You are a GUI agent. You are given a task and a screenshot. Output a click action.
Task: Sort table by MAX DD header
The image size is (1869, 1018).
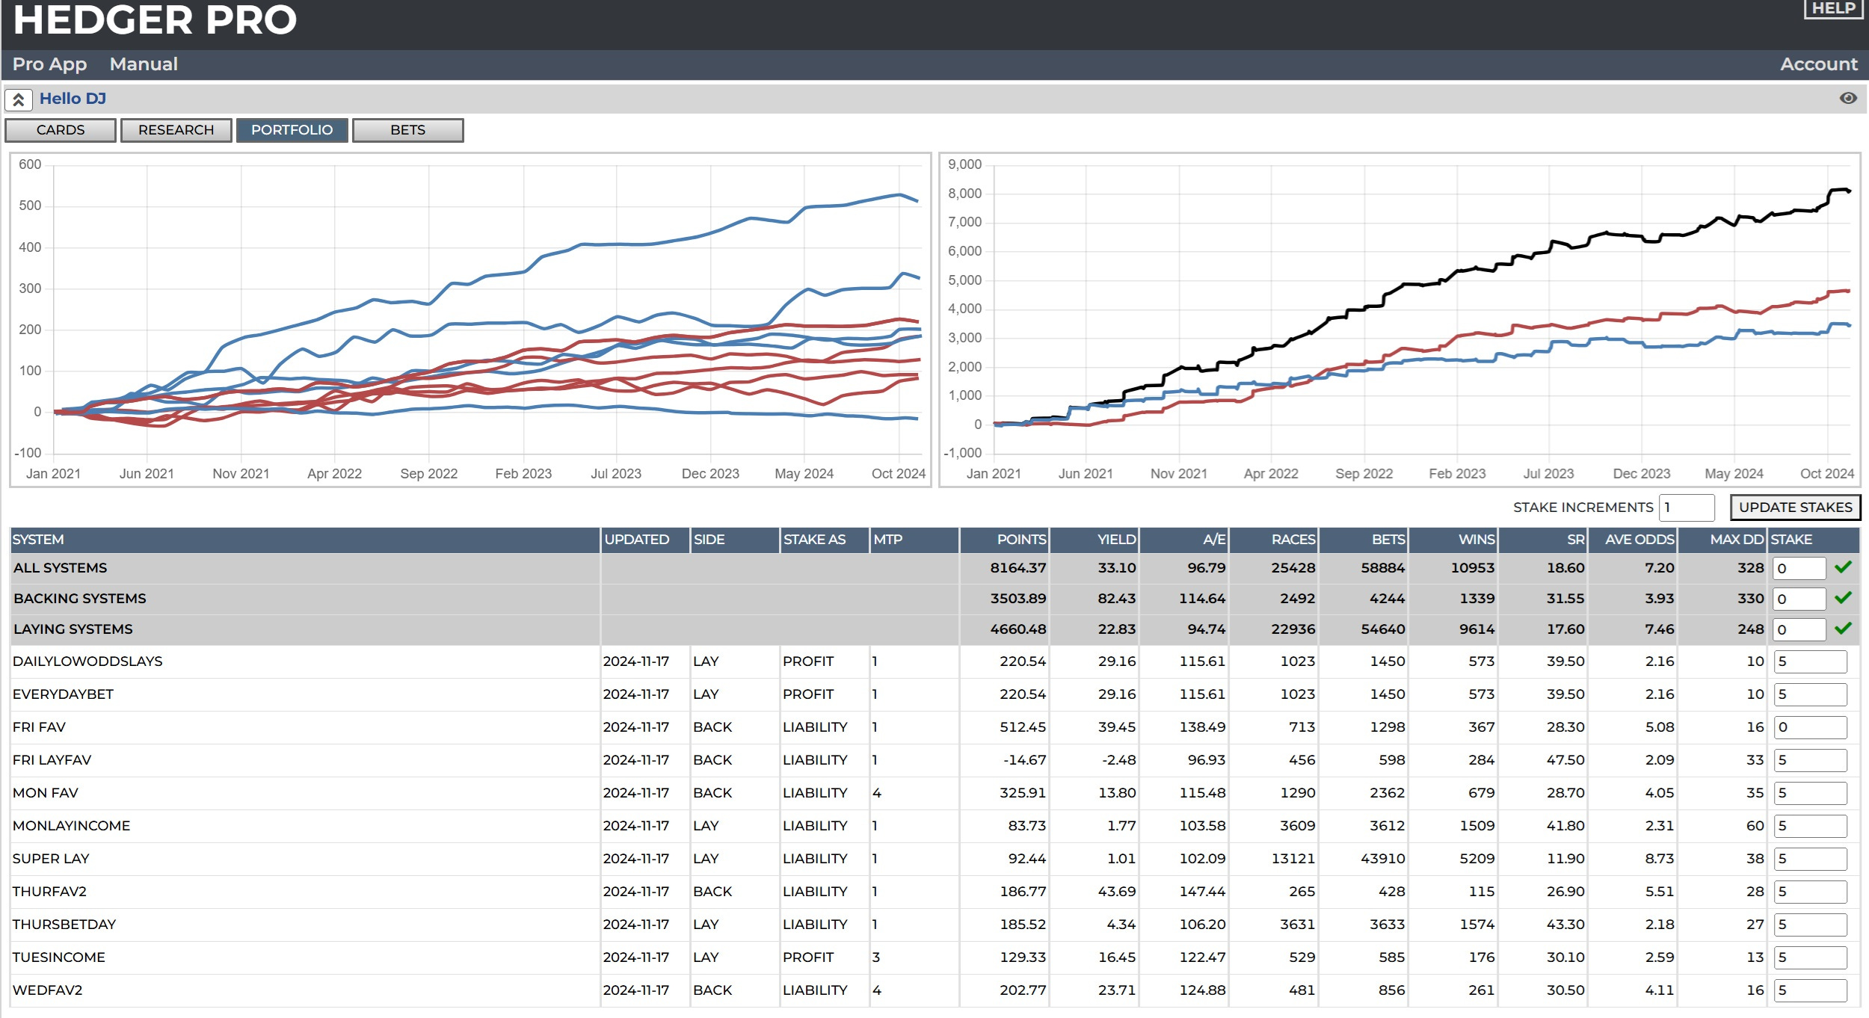(x=1736, y=540)
